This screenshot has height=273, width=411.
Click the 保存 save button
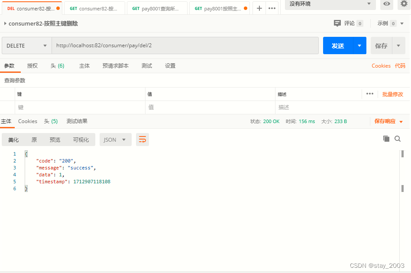382,45
